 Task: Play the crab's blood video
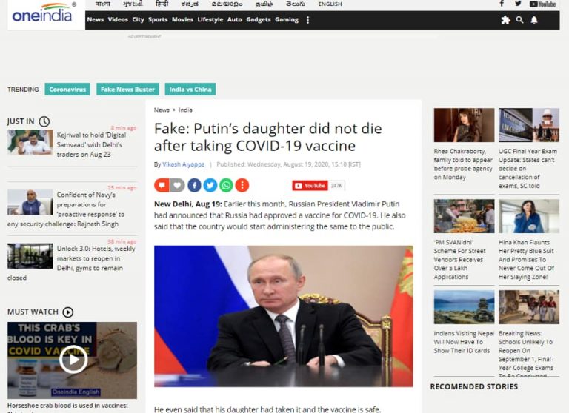click(x=73, y=359)
